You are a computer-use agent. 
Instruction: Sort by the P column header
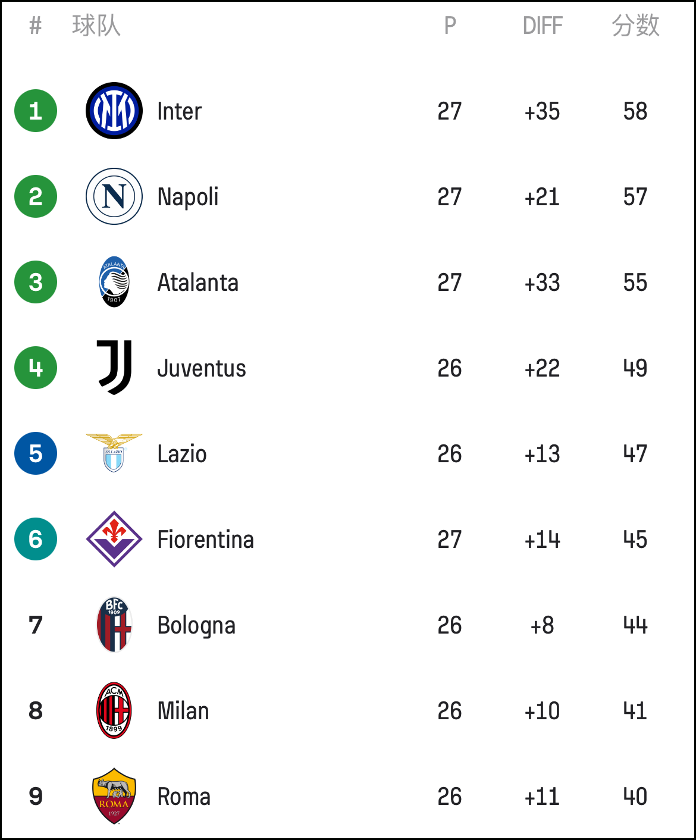[450, 26]
